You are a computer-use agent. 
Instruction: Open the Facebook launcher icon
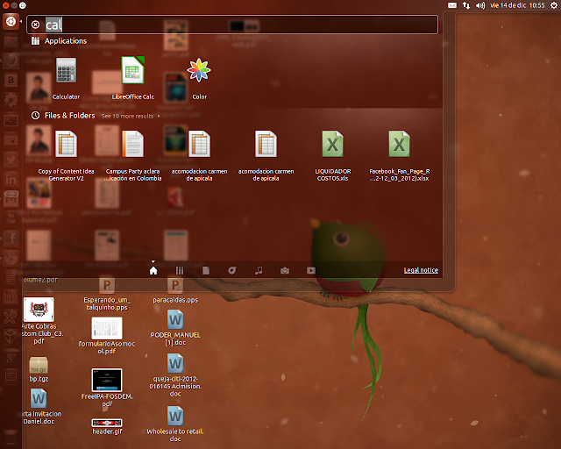[11, 238]
